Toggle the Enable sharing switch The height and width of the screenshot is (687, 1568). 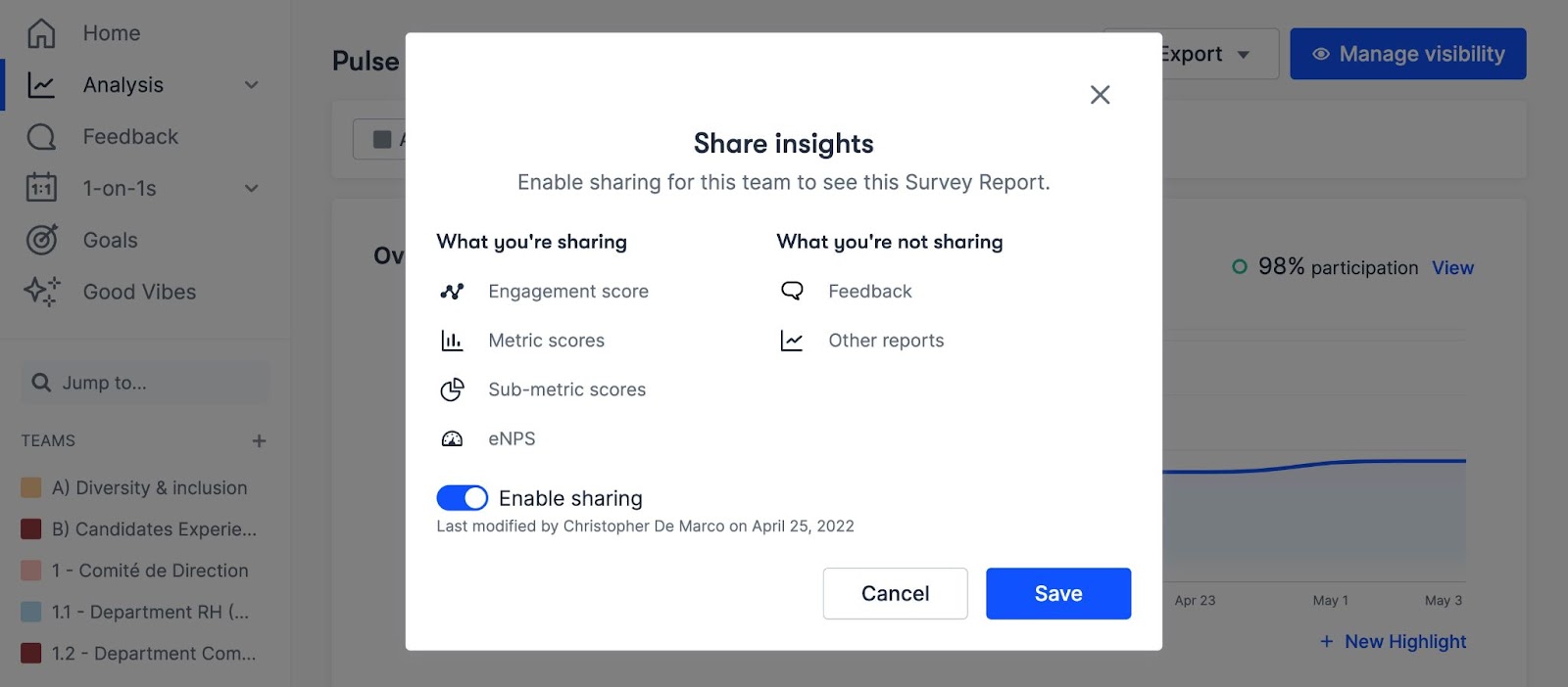coord(462,498)
